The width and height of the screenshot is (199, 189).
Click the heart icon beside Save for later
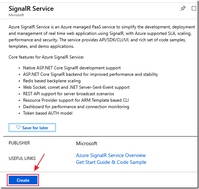click(18, 127)
